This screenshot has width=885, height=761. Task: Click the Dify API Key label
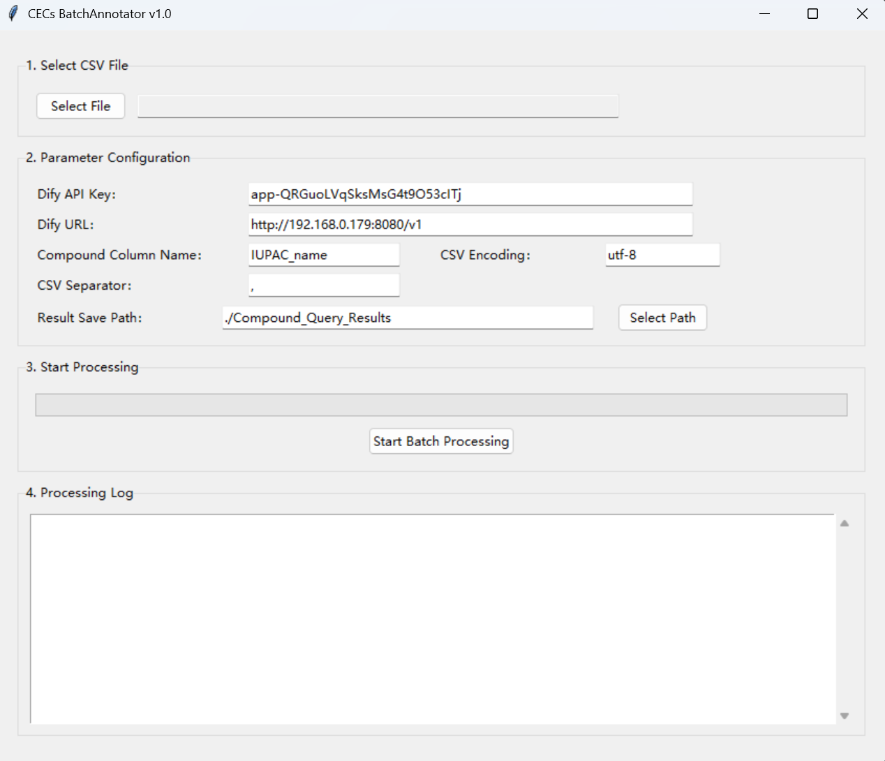77,194
